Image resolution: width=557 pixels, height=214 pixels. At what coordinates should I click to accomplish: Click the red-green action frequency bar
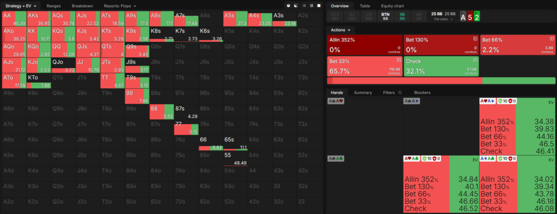[441, 81]
